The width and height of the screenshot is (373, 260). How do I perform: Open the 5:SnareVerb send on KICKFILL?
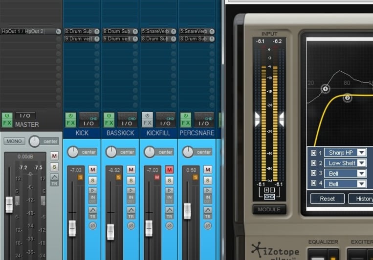point(158,31)
